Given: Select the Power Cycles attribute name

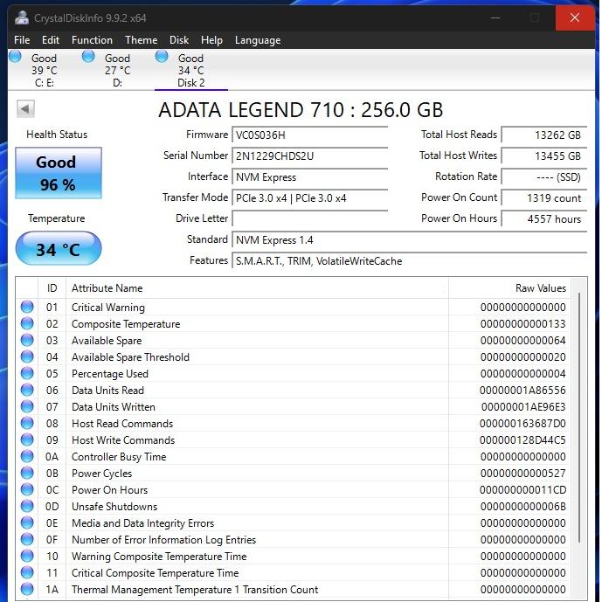Looking at the screenshot, I should pos(101,474).
